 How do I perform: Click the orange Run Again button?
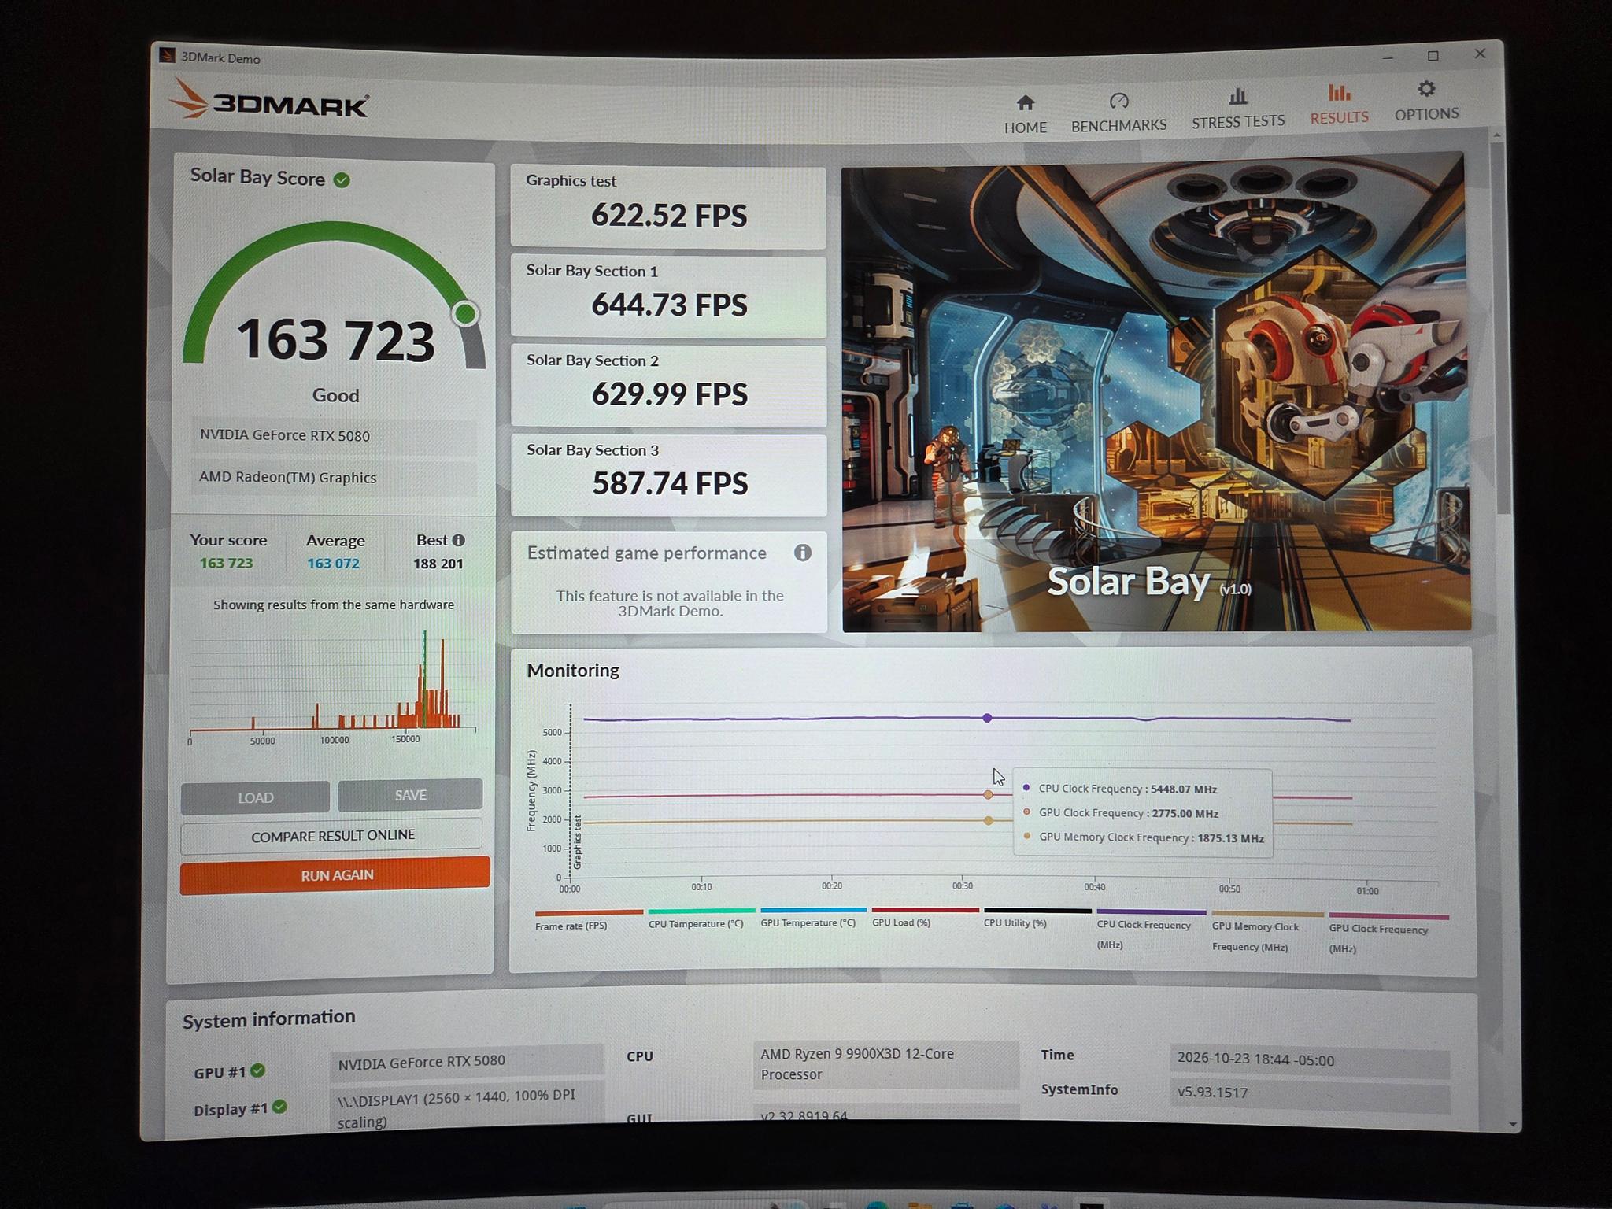(x=335, y=874)
